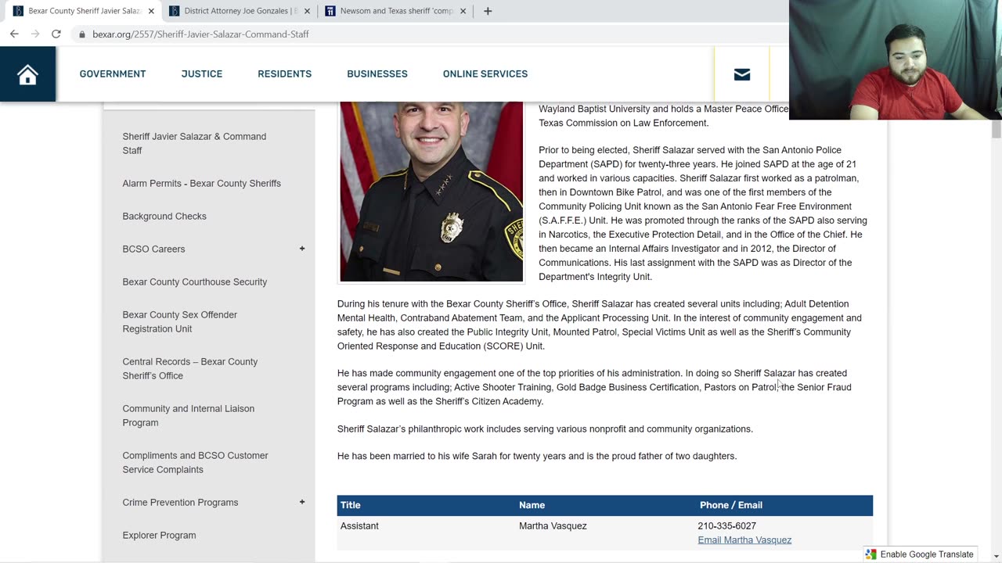This screenshot has height=563, width=1002.
Task: Open Central Records – Bexar County Sheriff's Office
Action: pos(189,368)
